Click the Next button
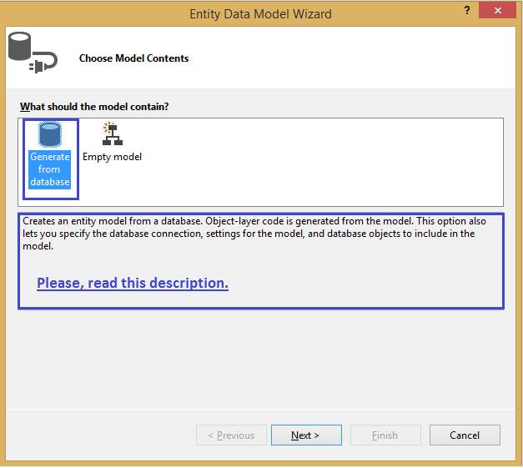Screen dimensions: 523x468 point(306,435)
